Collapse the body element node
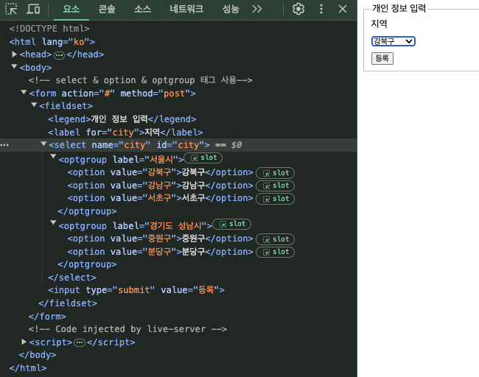The height and width of the screenshot is (377, 479). pyautogui.click(x=14, y=66)
